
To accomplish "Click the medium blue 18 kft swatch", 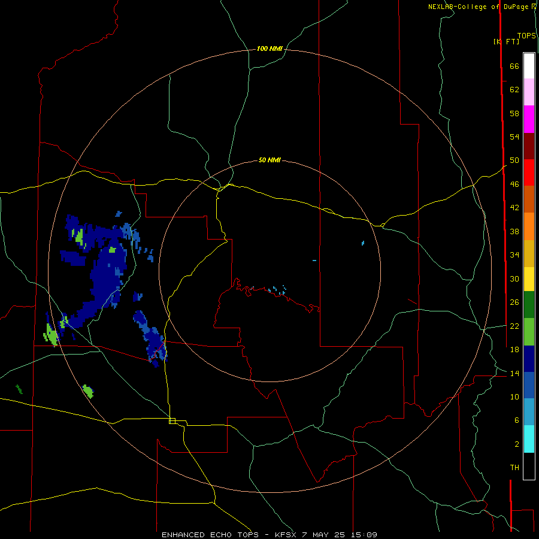I will coord(529,385).
